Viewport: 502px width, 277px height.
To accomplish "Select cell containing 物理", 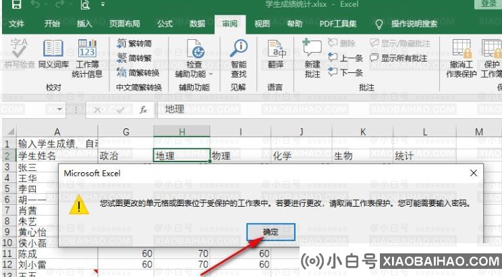I will 240,155.
